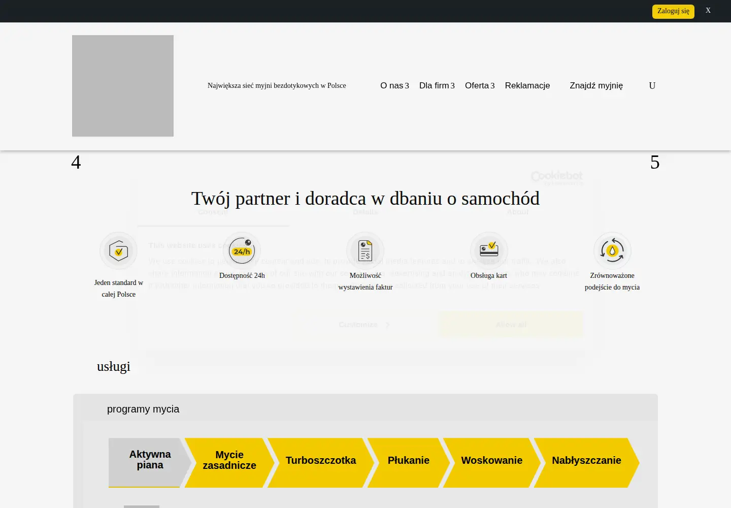This screenshot has height=508, width=731.
Task: Click the 'programy mycia' panel title
Action: click(x=143, y=409)
